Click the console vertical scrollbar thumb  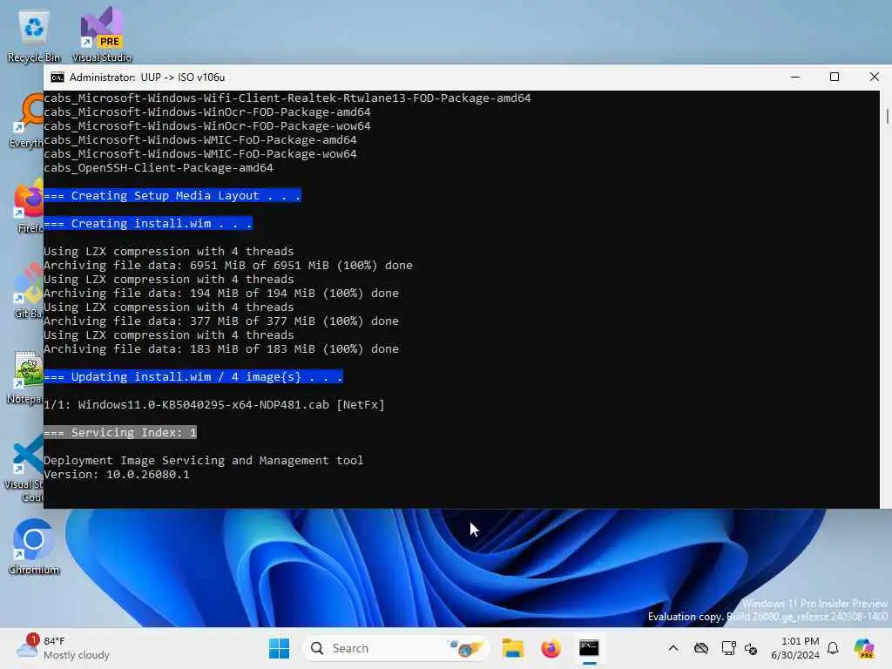[x=887, y=116]
